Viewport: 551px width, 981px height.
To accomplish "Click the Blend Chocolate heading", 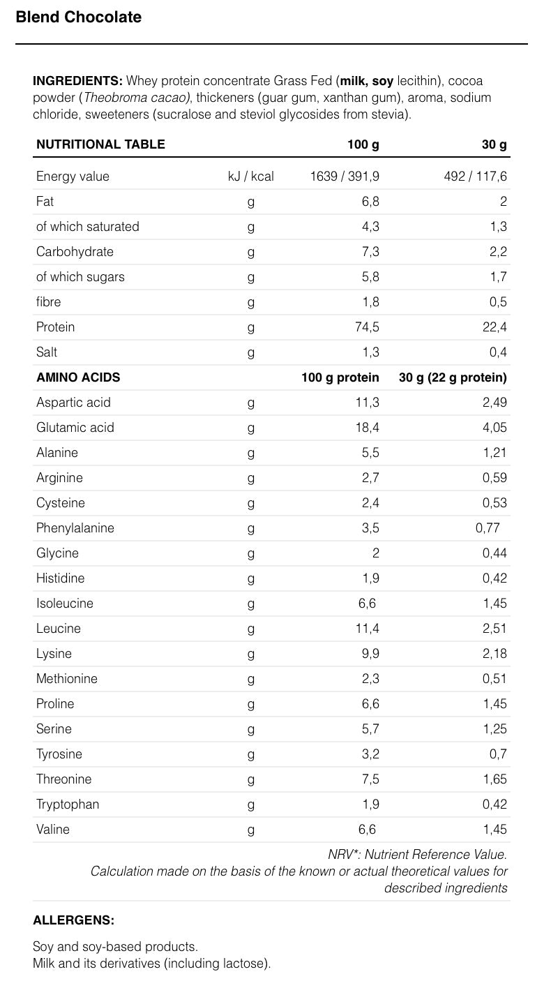I will point(78,17).
